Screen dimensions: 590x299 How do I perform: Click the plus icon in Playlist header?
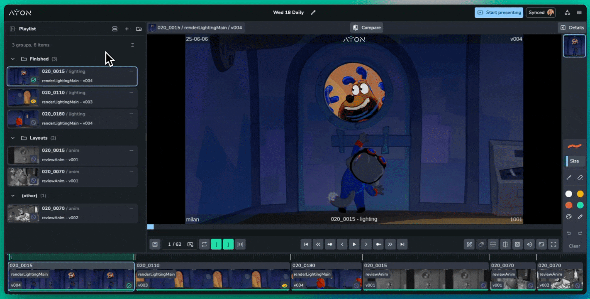[x=127, y=29]
